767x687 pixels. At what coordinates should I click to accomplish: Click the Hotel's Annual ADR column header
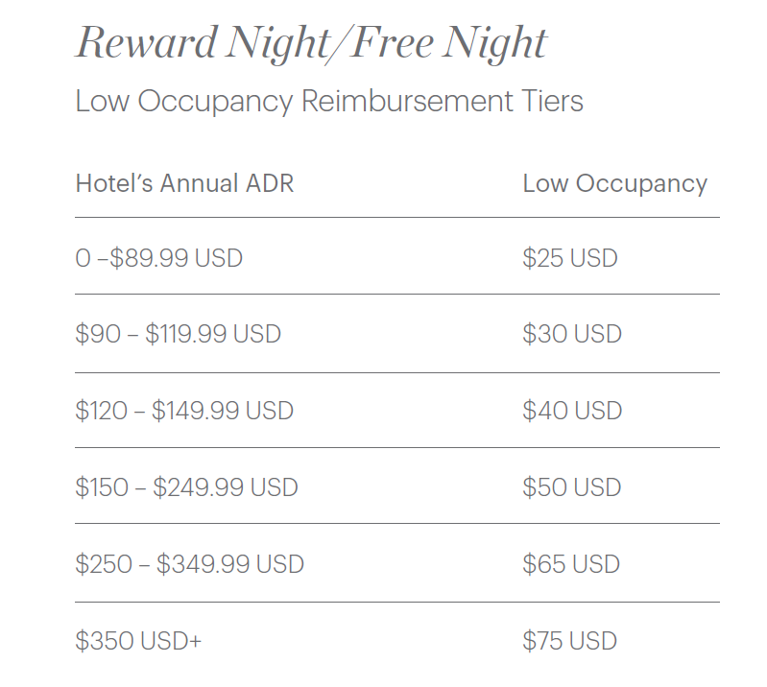pos(184,183)
